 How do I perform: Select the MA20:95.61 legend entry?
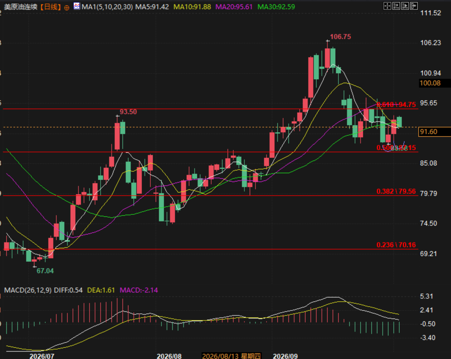tap(234, 7)
